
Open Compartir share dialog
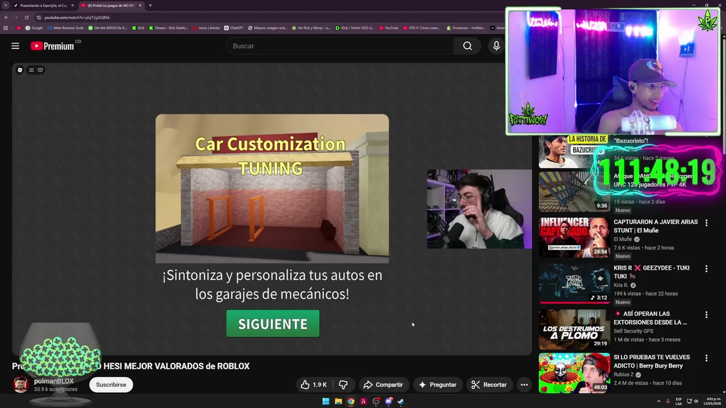[383, 385]
